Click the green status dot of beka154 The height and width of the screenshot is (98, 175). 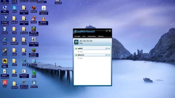76,55
